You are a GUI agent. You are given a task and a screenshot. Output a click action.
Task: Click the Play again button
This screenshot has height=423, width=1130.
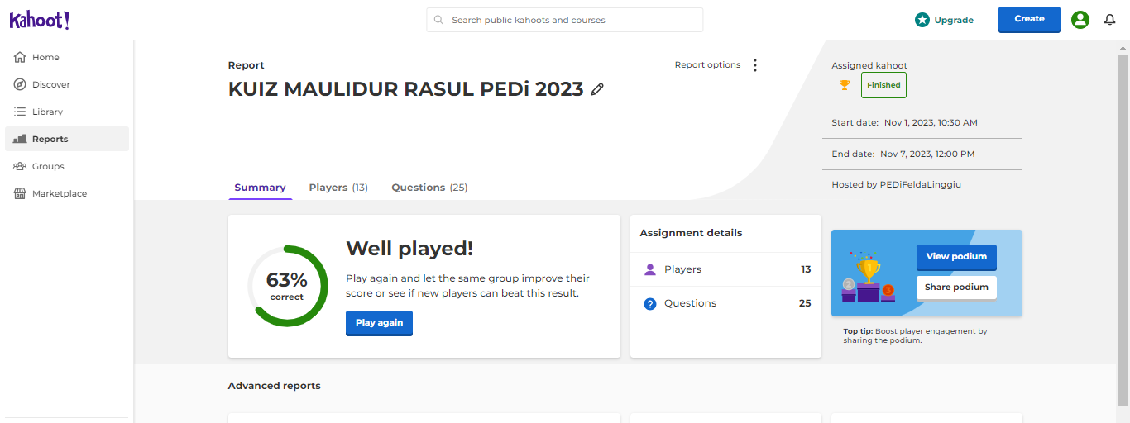(x=379, y=322)
